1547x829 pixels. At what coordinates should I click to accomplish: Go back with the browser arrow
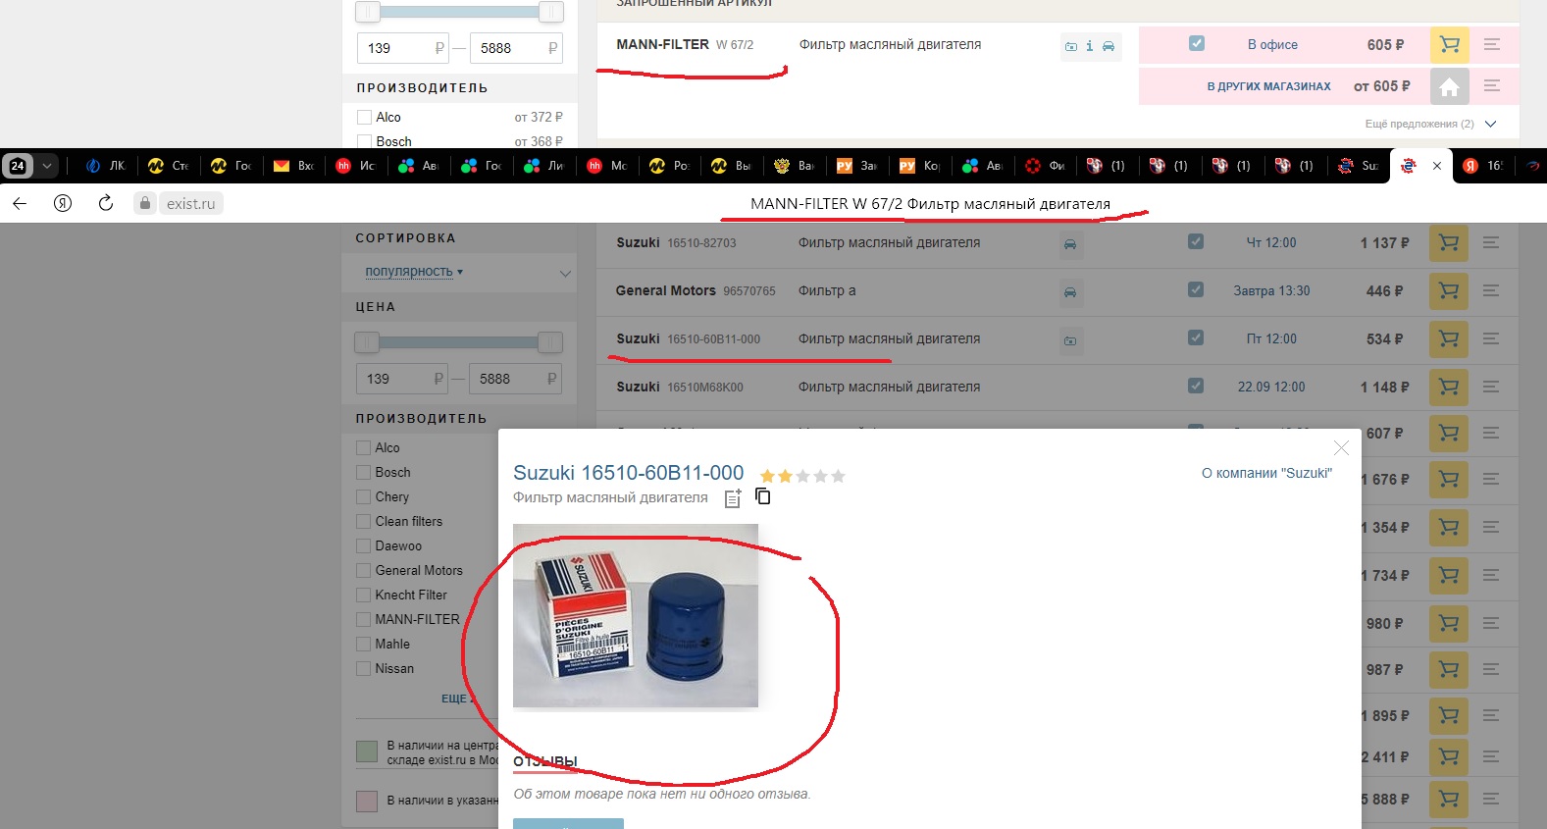(x=20, y=203)
